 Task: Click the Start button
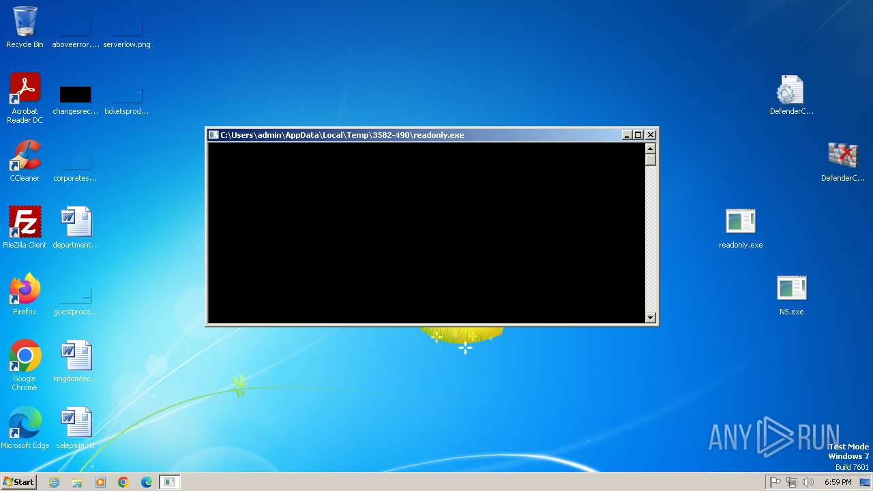click(x=19, y=482)
